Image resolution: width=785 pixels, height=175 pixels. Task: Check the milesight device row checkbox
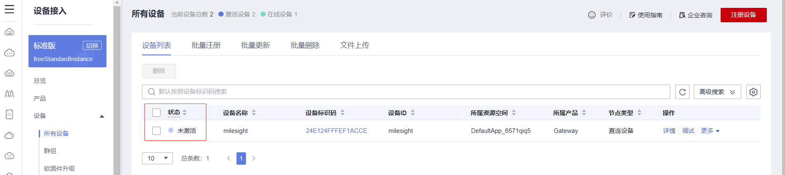point(156,131)
